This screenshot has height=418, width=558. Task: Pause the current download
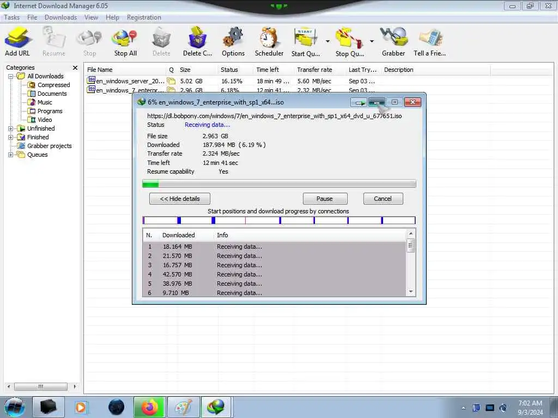(x=325, y=199)
